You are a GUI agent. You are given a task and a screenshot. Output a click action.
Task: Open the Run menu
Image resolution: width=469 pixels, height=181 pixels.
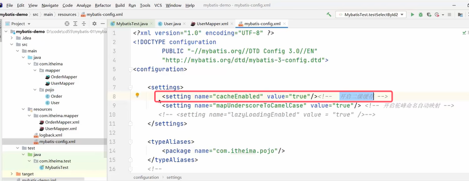132,5
